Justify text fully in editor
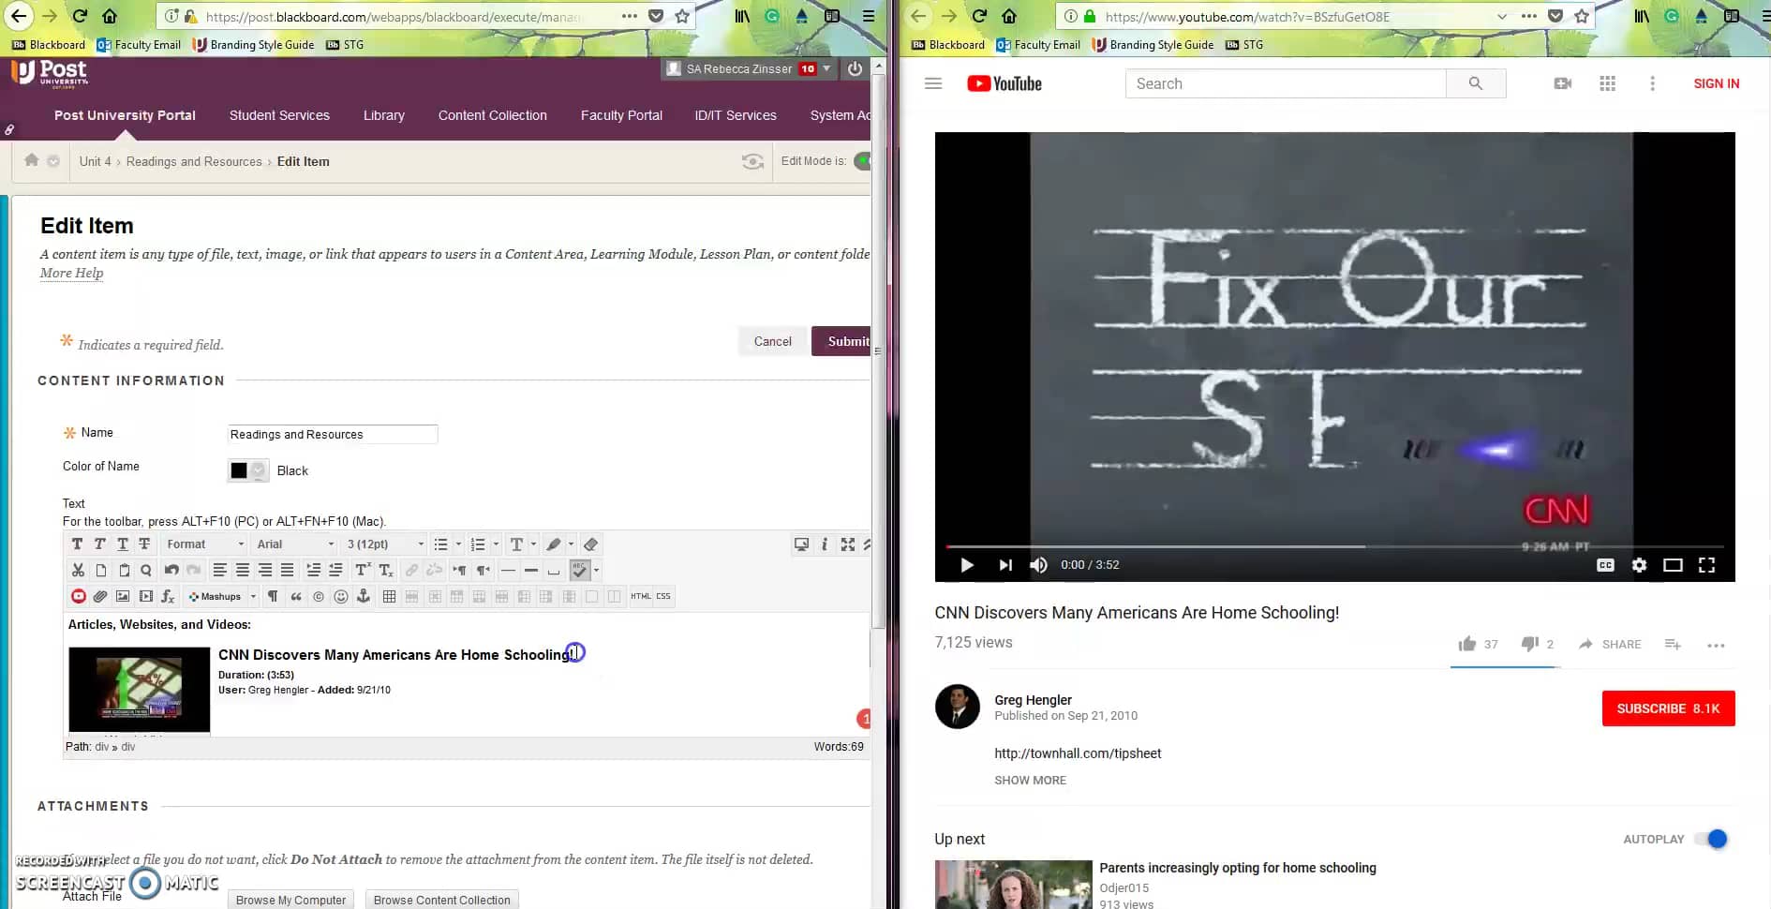This screenshot has width=1771, height=909. click(x=288, y=570)
